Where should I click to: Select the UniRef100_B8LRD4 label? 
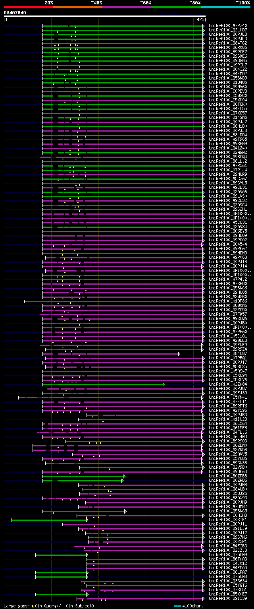pyautogui.click(x=228, y=135)
